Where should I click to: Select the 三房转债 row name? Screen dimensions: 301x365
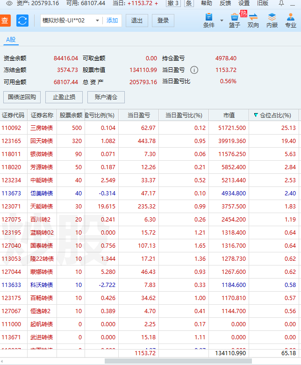coord(42,128)
